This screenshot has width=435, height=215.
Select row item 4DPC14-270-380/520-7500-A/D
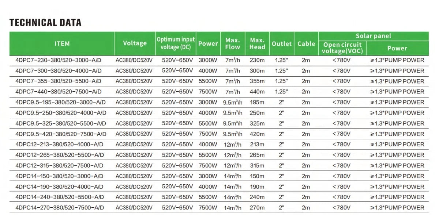coord(62,208)
